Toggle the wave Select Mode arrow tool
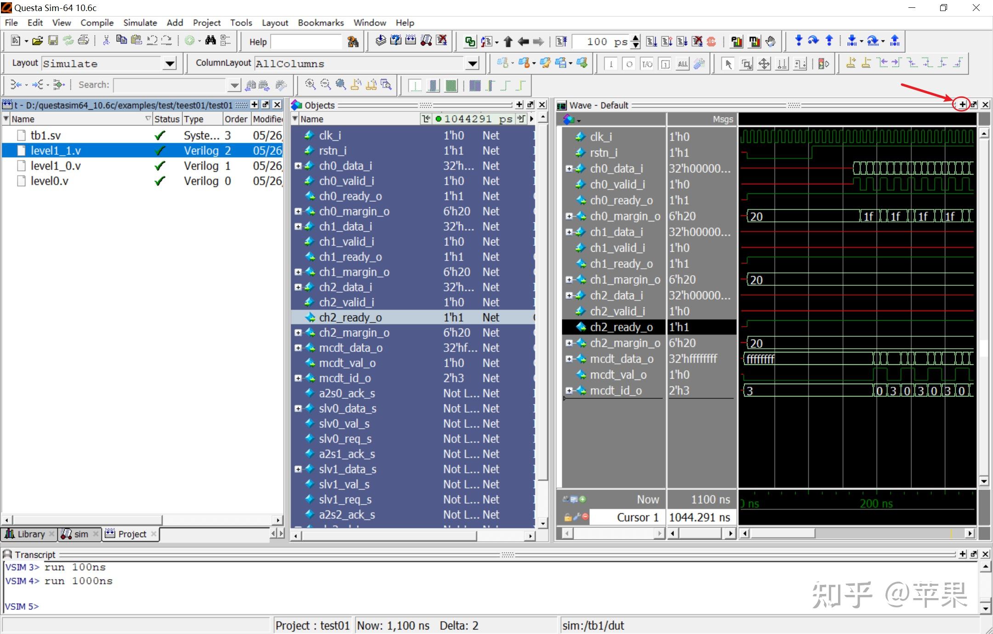 [x=728, y=64]
